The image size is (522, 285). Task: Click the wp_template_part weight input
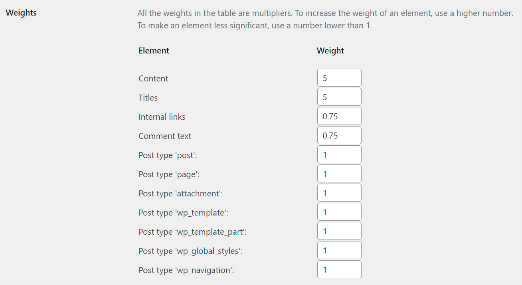click(339, 231)
